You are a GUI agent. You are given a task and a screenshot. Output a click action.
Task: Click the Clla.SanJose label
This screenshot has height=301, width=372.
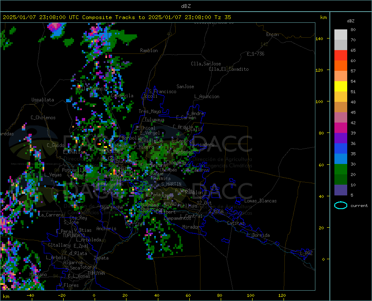pos(206,64)
